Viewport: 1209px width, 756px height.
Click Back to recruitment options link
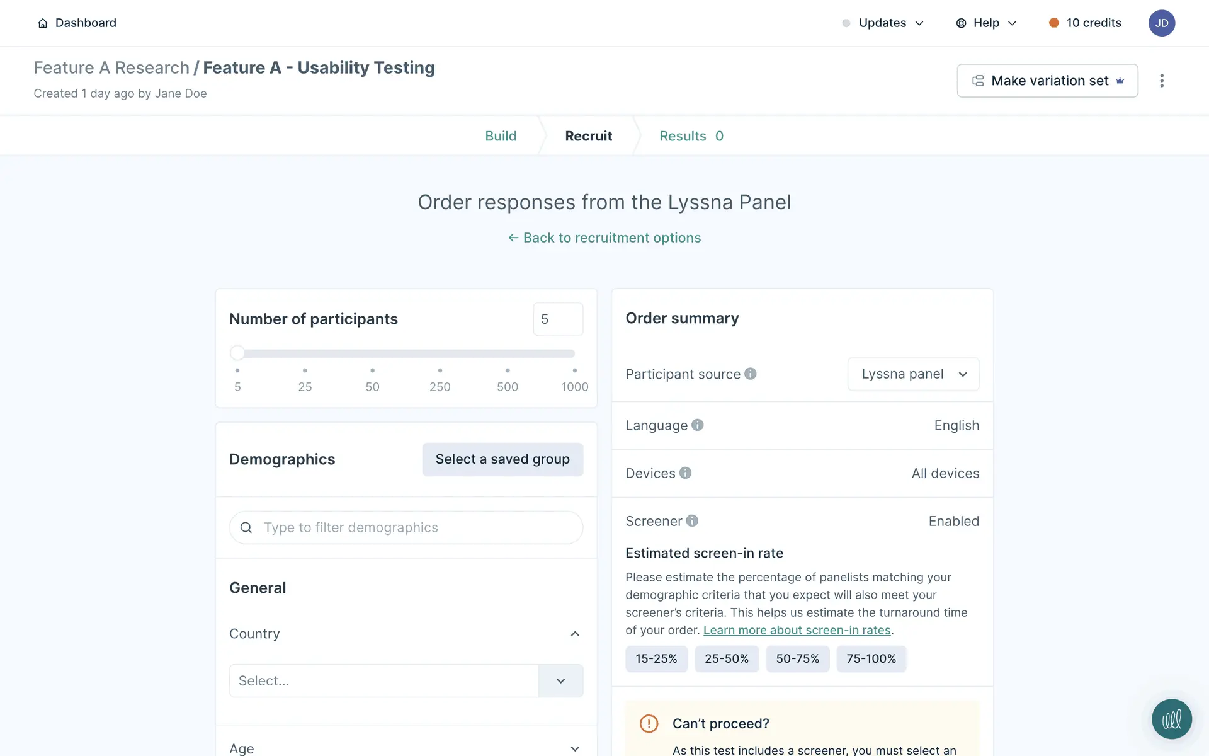click(x=604, y=238)
